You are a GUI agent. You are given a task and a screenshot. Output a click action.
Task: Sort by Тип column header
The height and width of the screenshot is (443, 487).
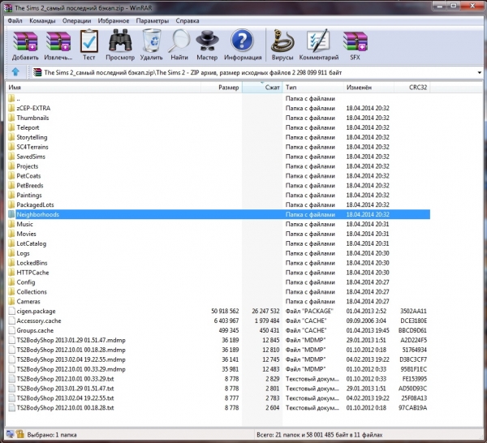click(x=313, y=88)
